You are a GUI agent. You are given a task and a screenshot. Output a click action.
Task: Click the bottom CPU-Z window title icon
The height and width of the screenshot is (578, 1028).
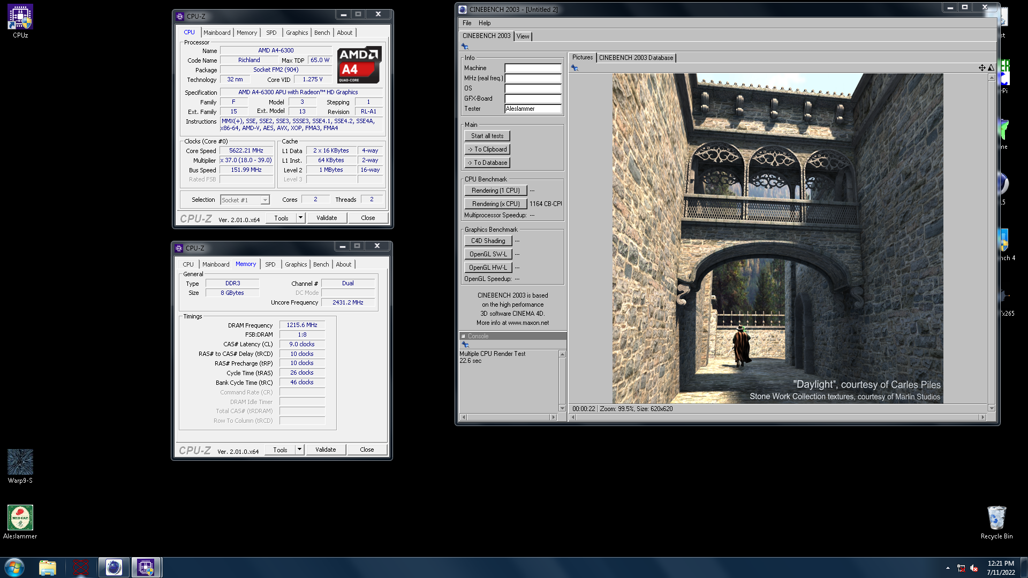(x=179, y=248)
